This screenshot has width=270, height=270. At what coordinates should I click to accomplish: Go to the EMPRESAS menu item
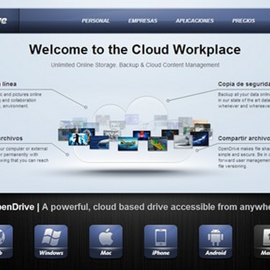[x=143, y=21]
